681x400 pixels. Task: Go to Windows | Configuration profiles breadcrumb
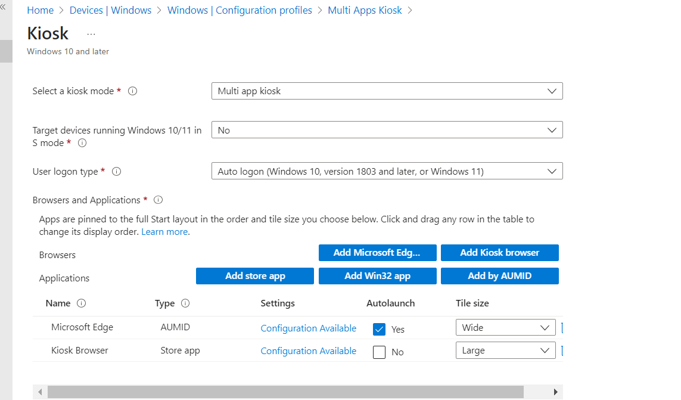tap(240, 11)
